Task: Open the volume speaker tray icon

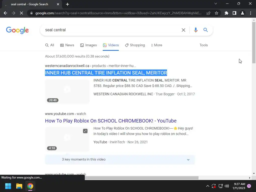Action: (227, 186)
